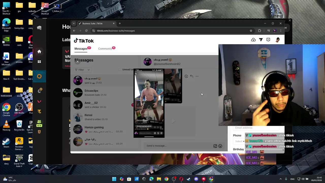Open the message more options ellipsis
The width and height of the screenshot is (325, 183).
tap(197, 76)
